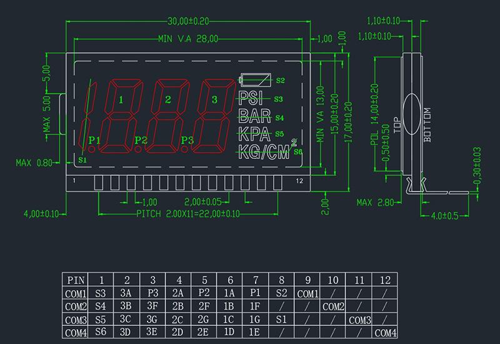
Task: Select the COM4 cell under pin 12
Action: click(385, 332)
